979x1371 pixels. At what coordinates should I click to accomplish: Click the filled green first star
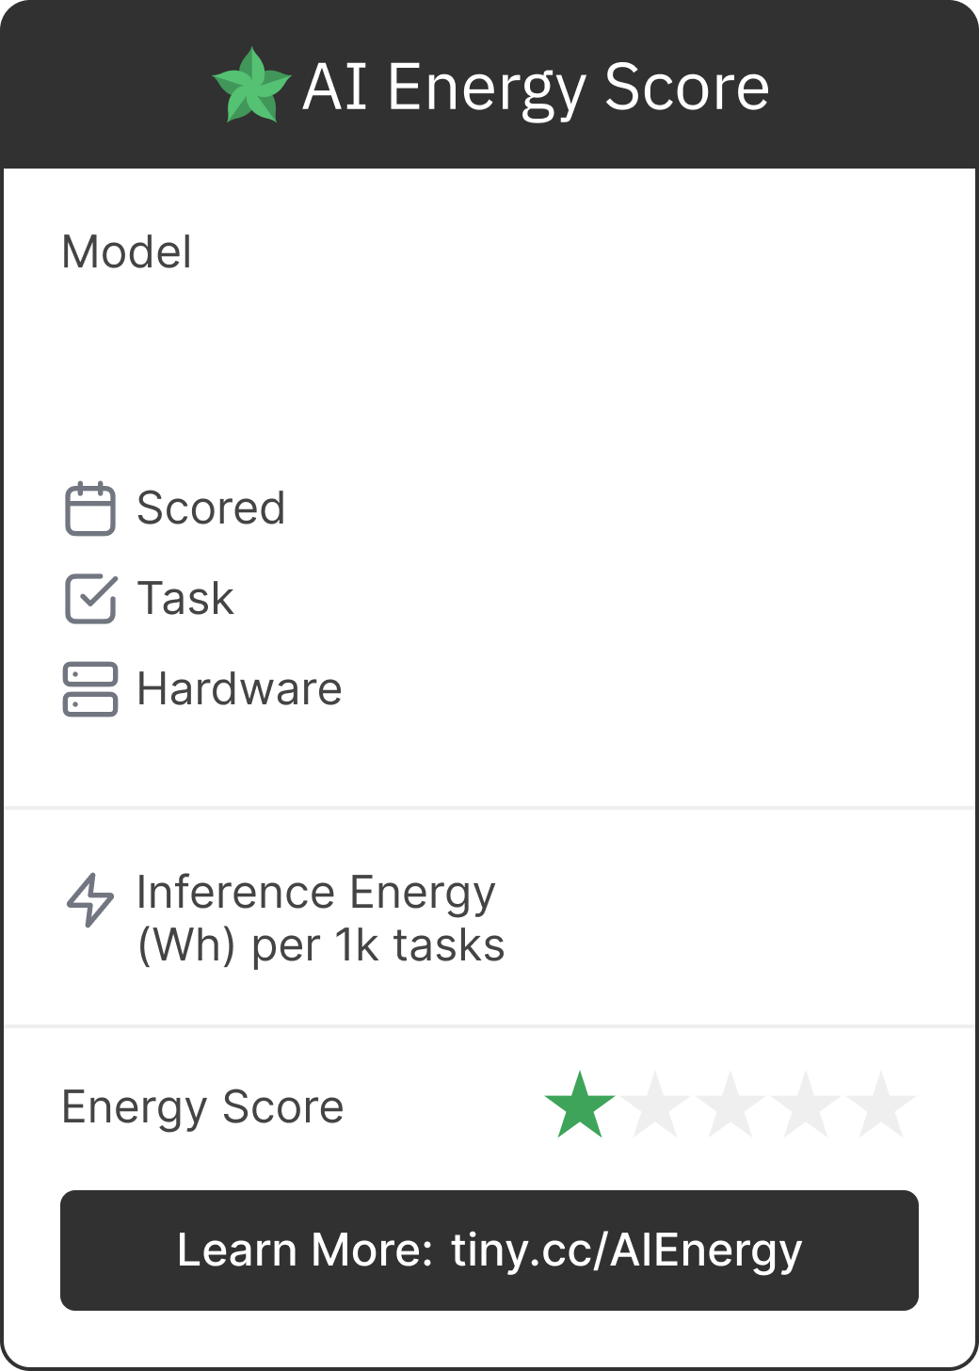(x=580, y=1105)
